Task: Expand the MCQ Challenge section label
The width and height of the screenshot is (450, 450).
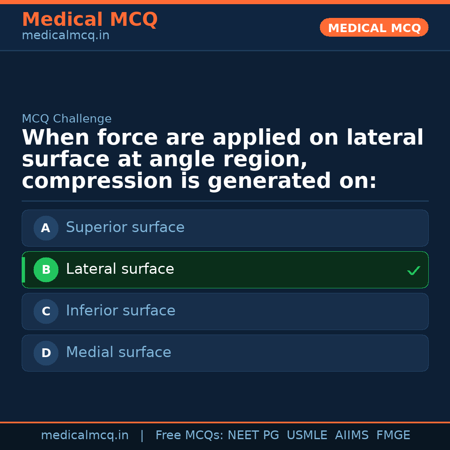Action: [x=67, y=119]
